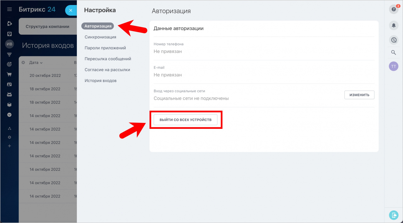Go to История входов menu item

(100, 81)
